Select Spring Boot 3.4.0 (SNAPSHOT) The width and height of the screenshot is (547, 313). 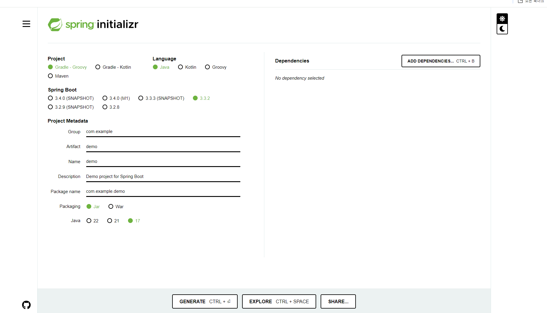click(71, 98)
